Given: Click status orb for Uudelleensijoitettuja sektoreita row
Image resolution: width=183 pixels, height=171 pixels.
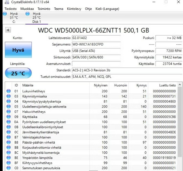Looking at the screenshot, I should 9,106.
